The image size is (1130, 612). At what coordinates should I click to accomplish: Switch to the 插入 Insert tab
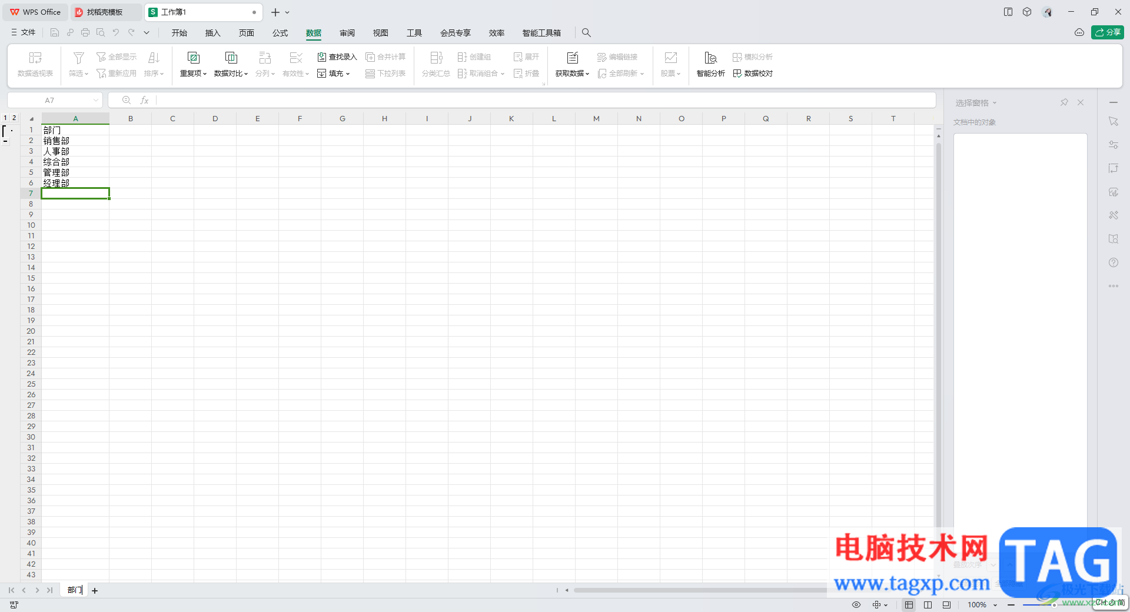(212, 33)
